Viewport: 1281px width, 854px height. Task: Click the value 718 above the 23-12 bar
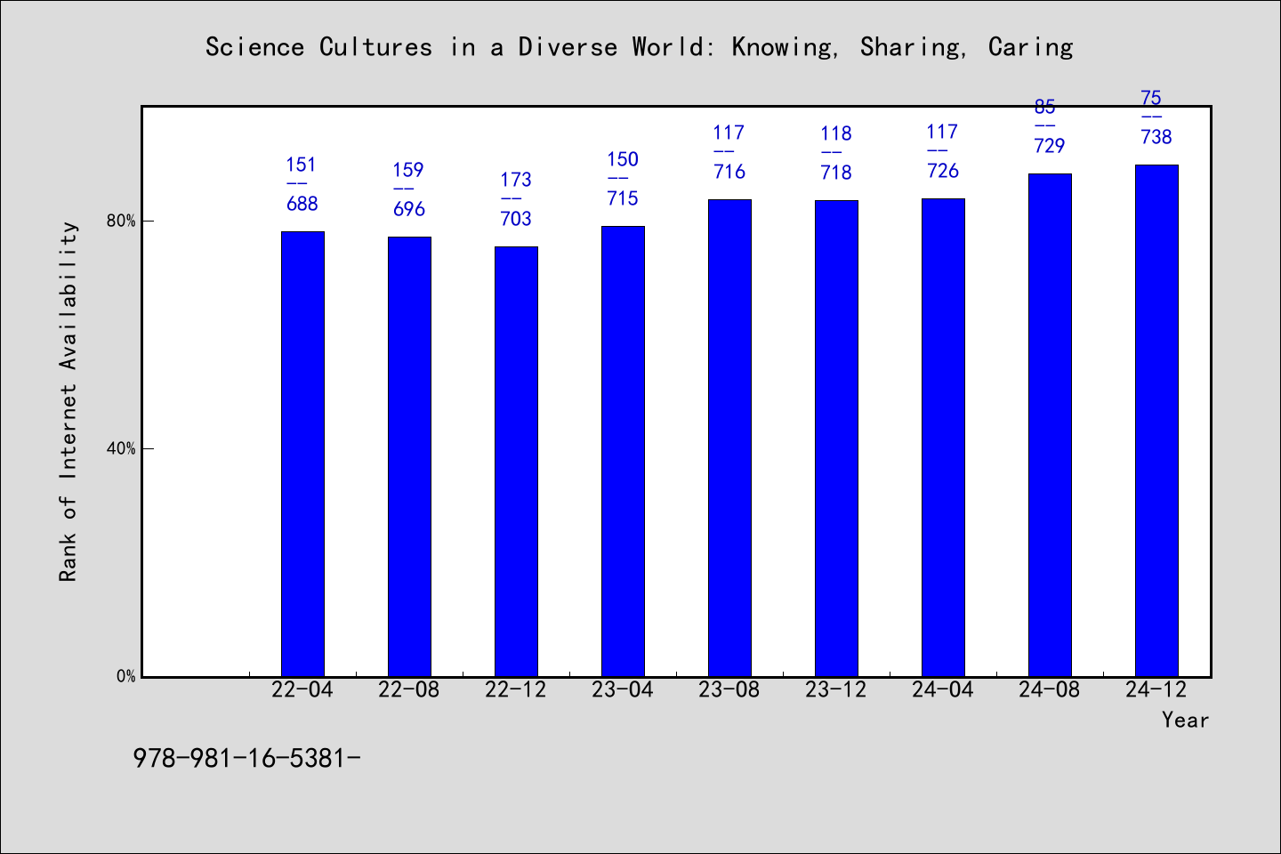836,173
